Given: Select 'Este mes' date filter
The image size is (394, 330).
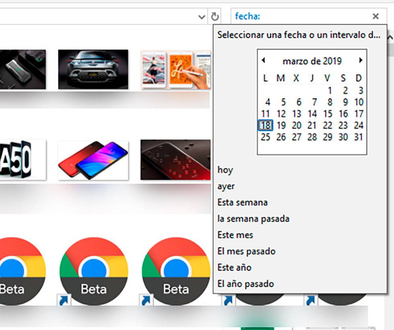Looking at the screenshot, I should (235, 235).
